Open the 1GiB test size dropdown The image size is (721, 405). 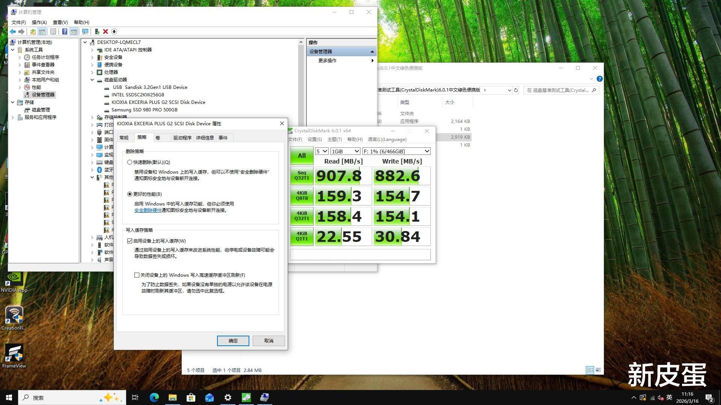click(345, 151)
